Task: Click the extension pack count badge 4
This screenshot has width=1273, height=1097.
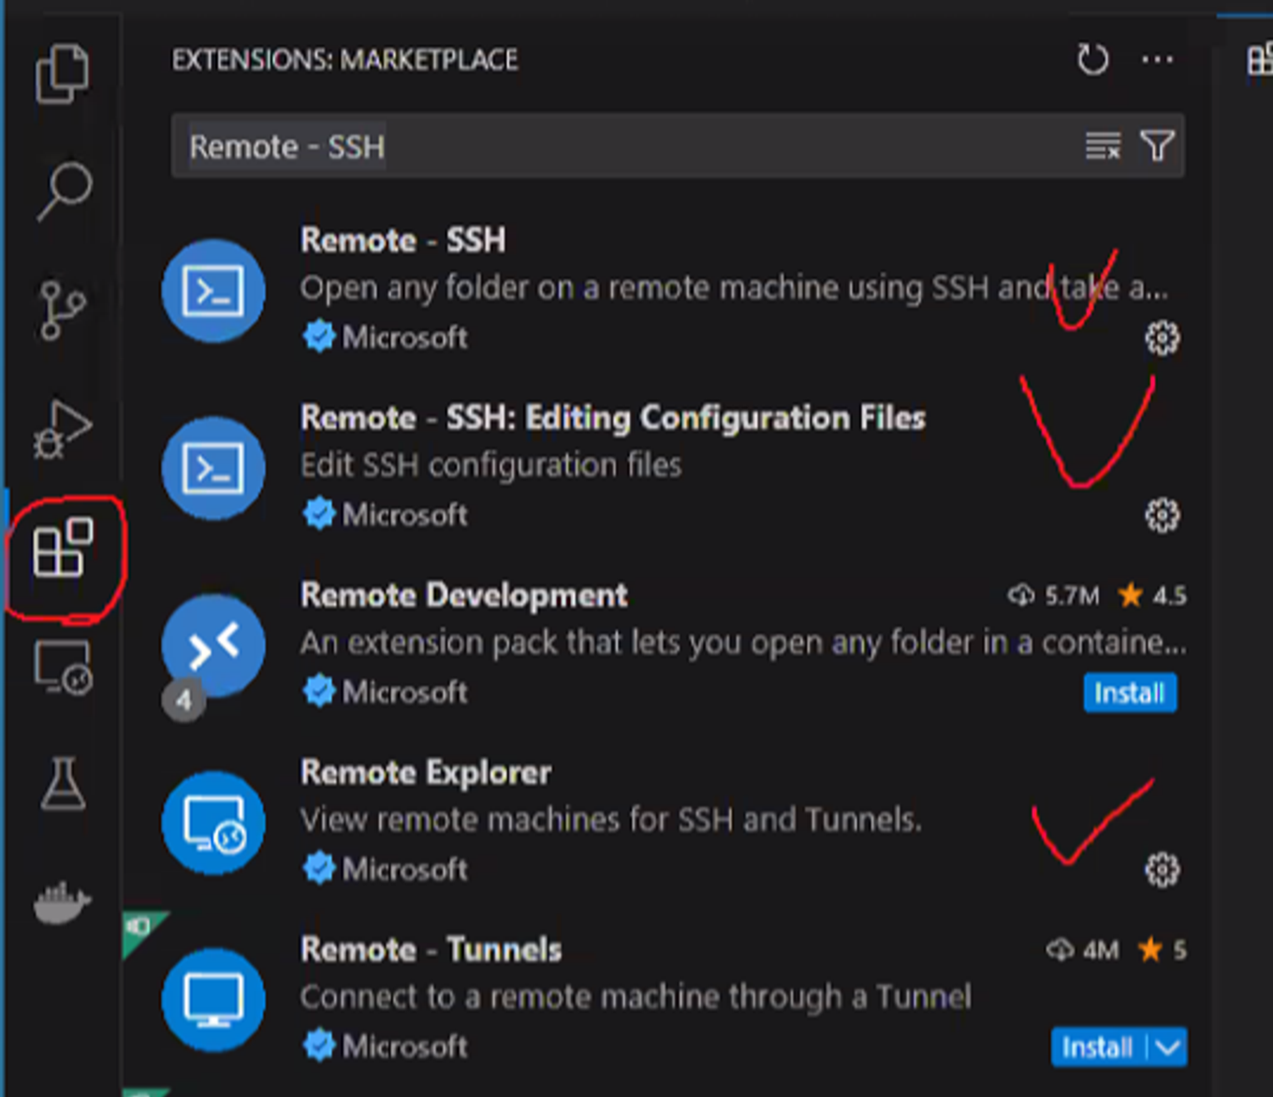Action: [x=183, y=701]
